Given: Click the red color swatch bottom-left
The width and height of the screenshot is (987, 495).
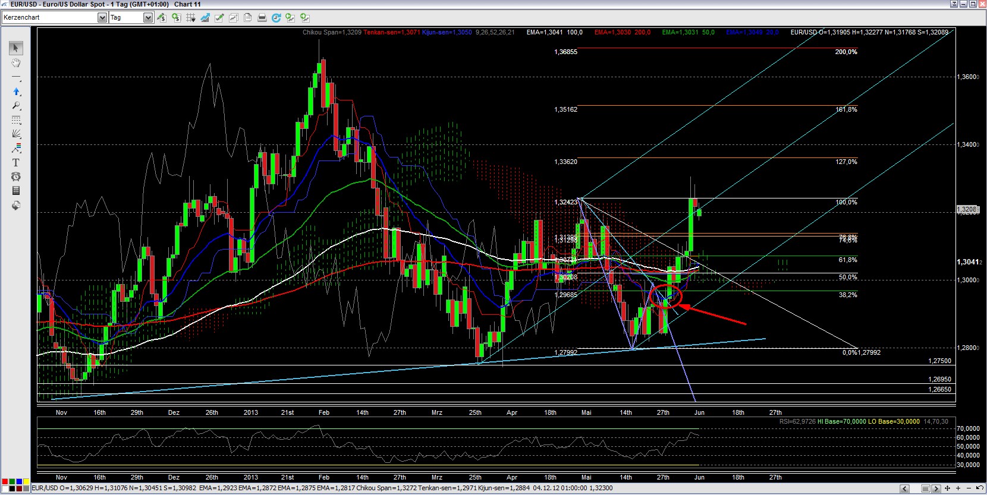Looking at the screenshot, I should click(x=5, y=481).
